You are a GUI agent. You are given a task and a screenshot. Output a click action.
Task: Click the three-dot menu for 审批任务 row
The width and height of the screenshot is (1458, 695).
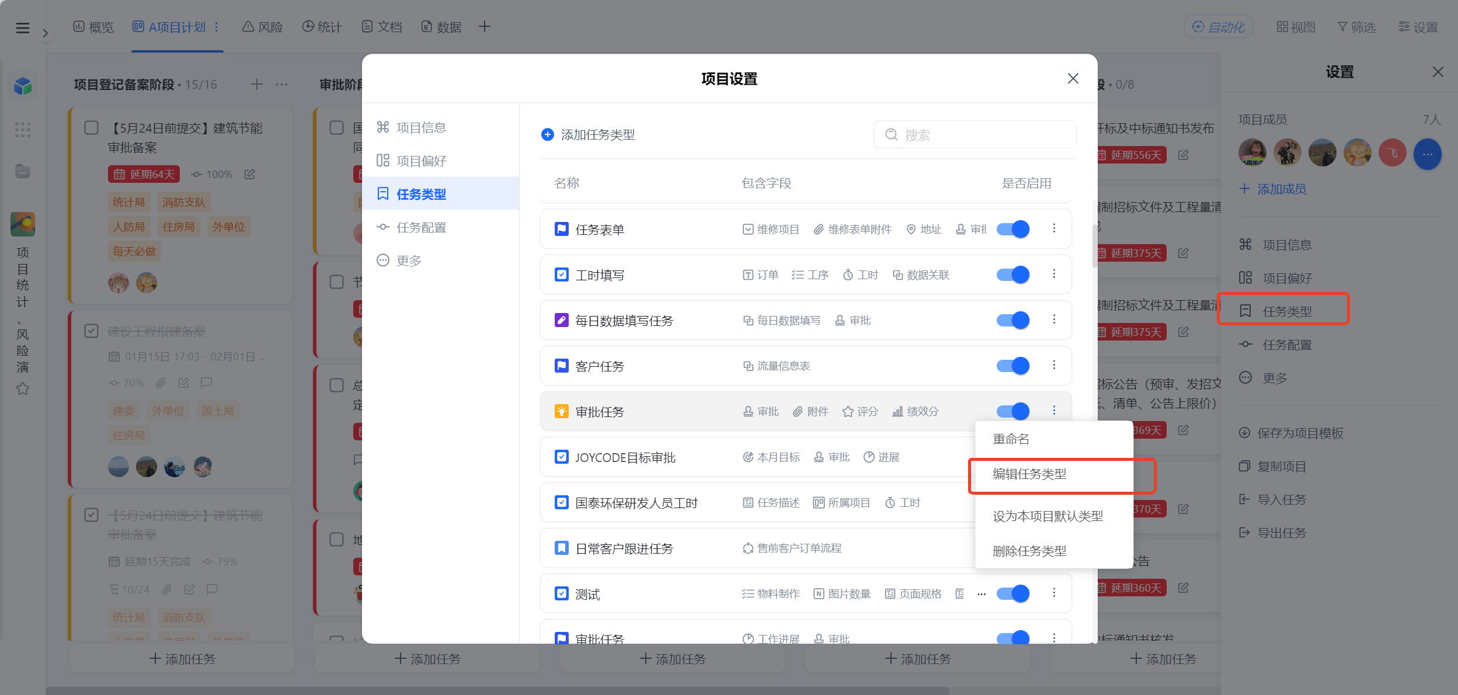[1054, 411]
